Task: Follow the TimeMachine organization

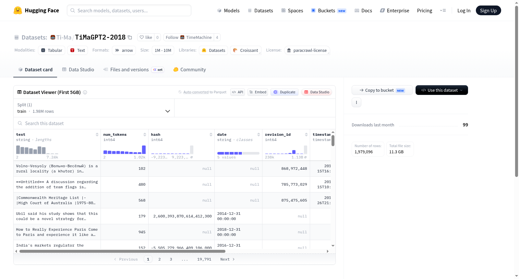Action: click(188, 37)
